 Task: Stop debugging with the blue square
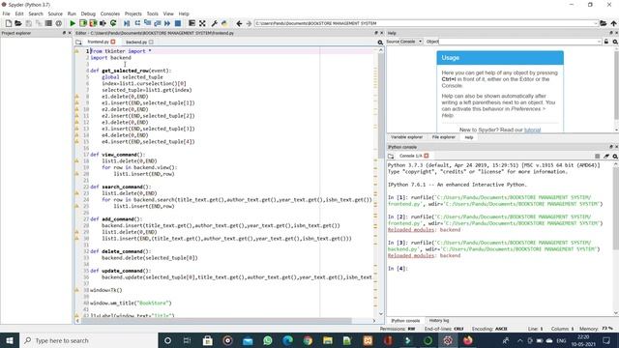tap(178, 23)
